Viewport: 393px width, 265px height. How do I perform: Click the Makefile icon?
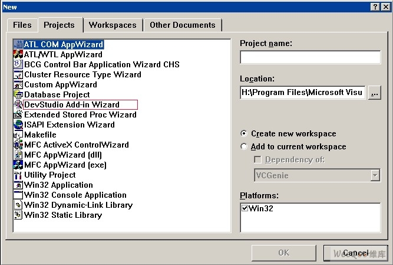[18, 135]
